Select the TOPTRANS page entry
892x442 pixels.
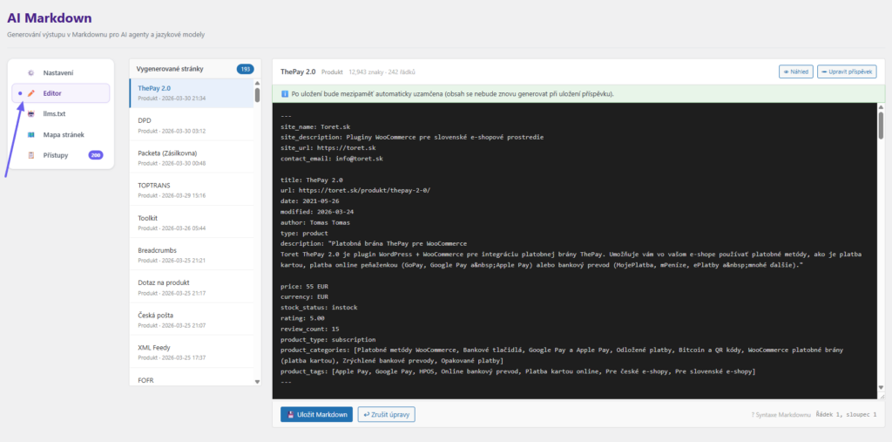(x=192, y=190)
